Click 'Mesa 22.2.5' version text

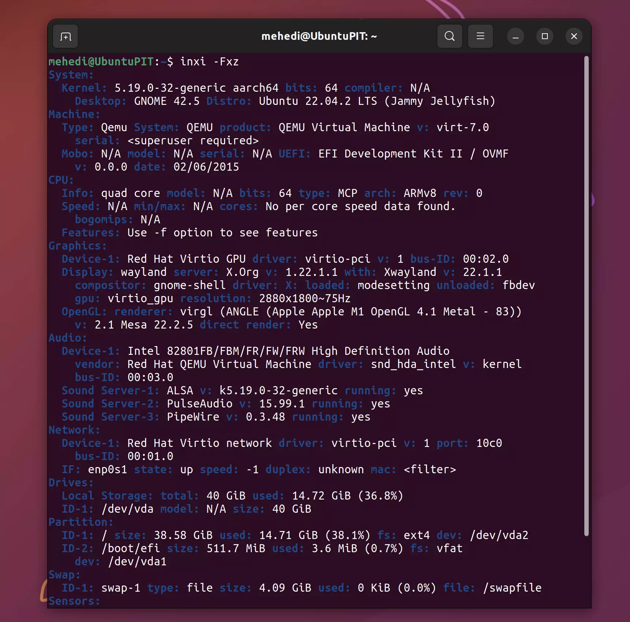(157, 325)
